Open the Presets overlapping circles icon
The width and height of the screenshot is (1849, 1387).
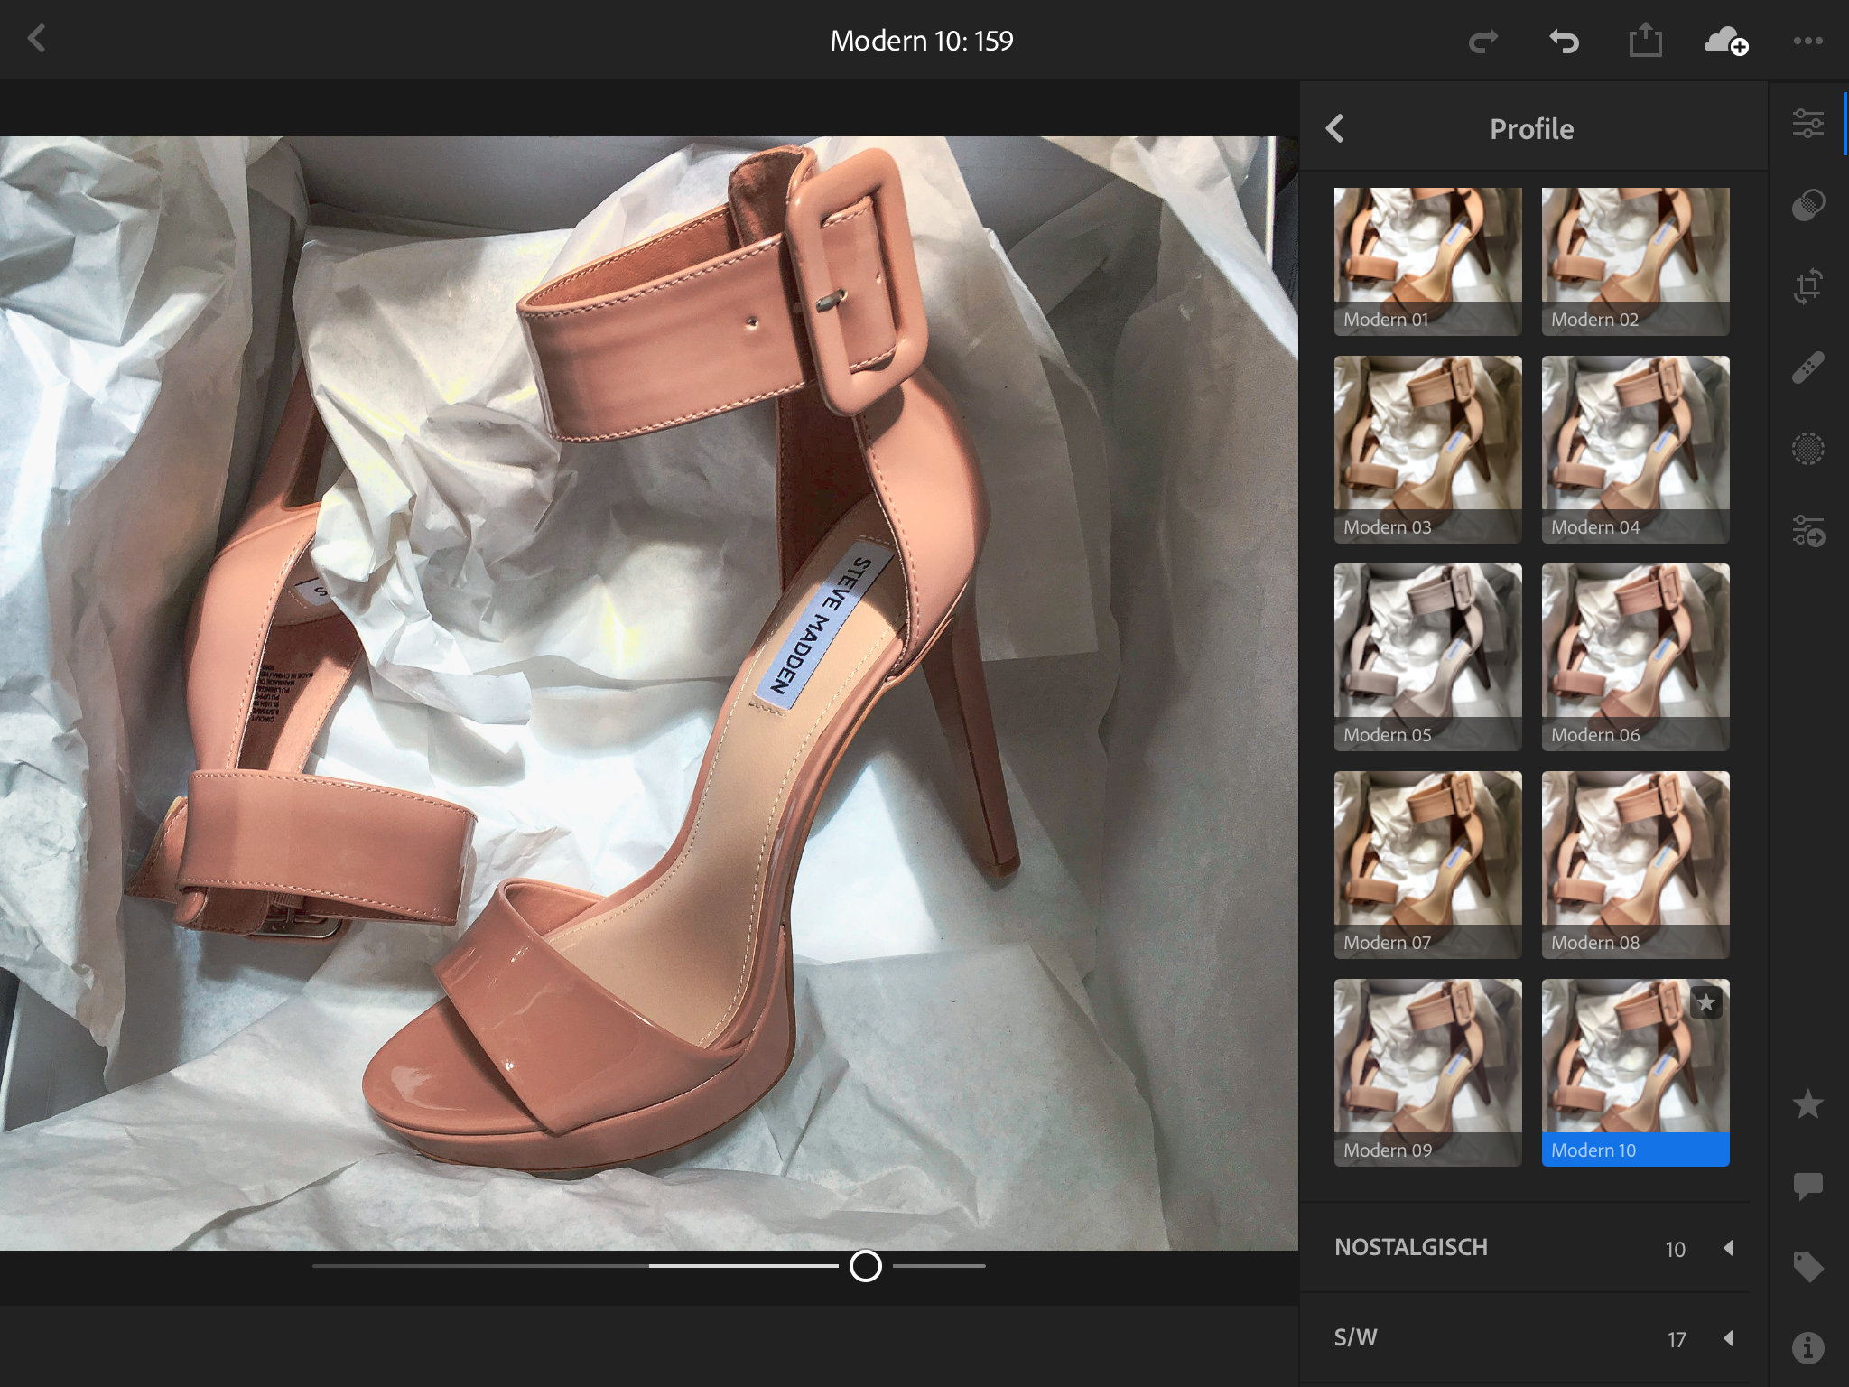[x=1807, y=205]
